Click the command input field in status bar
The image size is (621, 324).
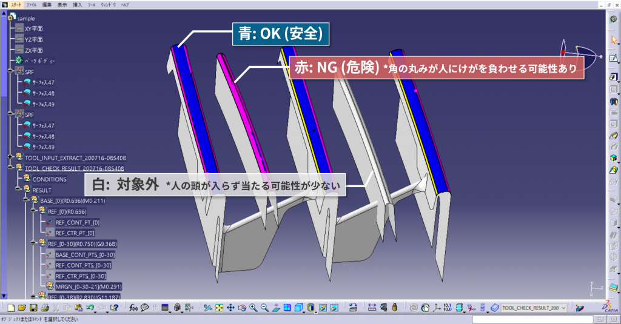click(532, 319)
